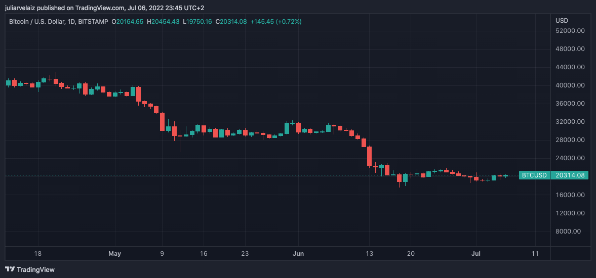Click the Jul label on the time axis
This screenshot has width=596, height=278.
[476, 253]
